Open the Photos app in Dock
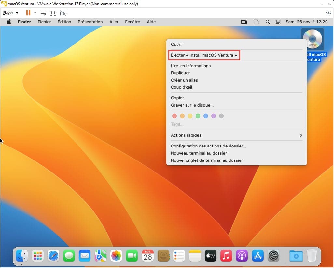Screen dimensions: 334x268 (116, 256)
